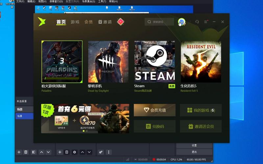Open the 视图(V) menu in OBS
The image size is (263, 164).
click(x=42, y=1)
